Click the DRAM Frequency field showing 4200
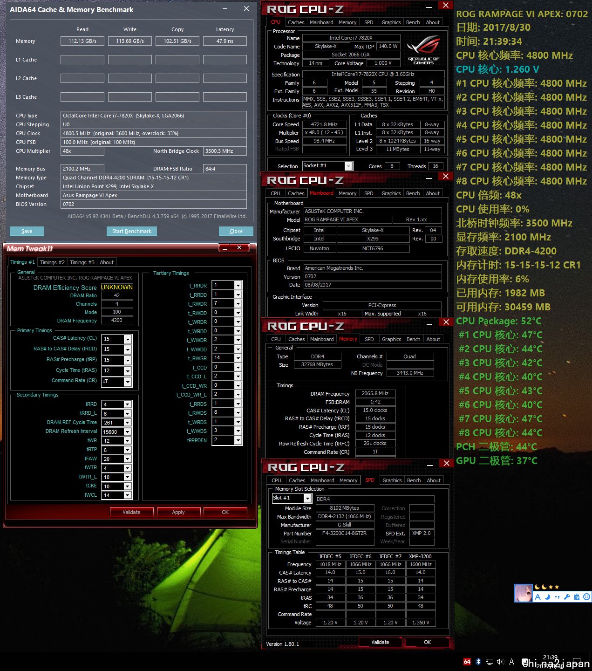The image size is (592, 671). tap(117, 321)
